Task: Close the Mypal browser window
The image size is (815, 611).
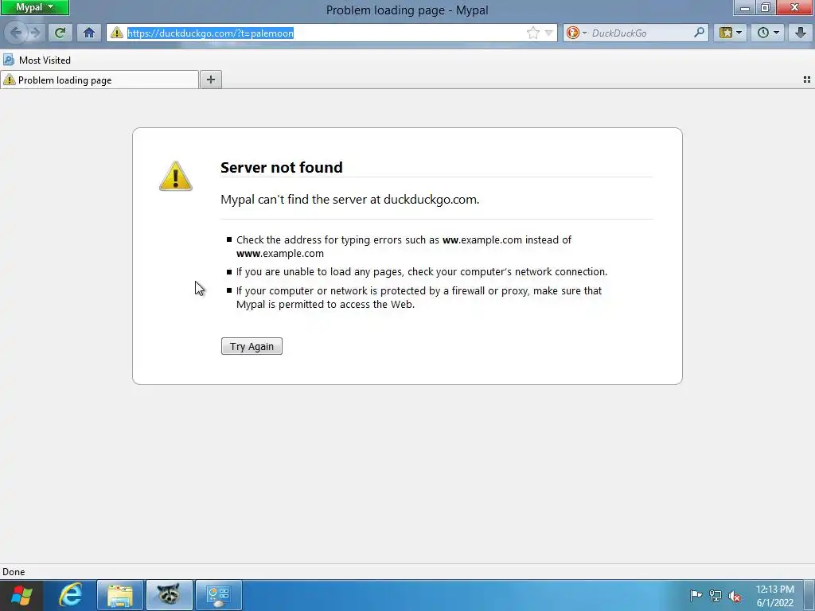Action: [795, 7]
